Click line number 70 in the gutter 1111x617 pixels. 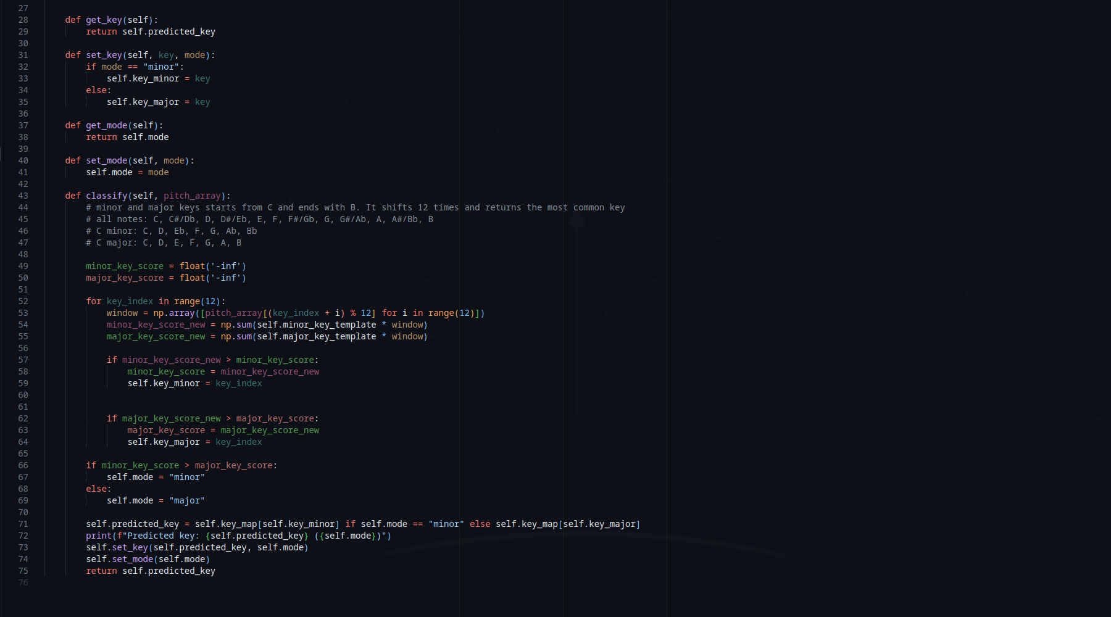click(23, 512)
